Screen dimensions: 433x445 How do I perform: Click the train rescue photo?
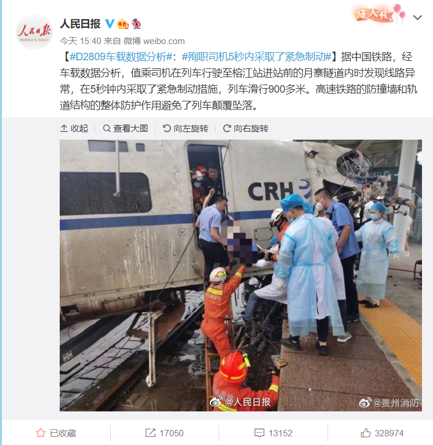[241, 275]
